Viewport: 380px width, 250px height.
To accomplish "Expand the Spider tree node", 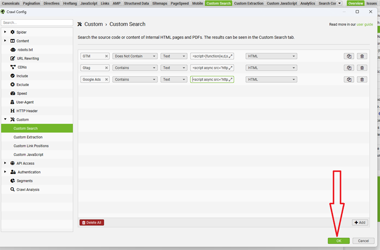I will point(5,32).
